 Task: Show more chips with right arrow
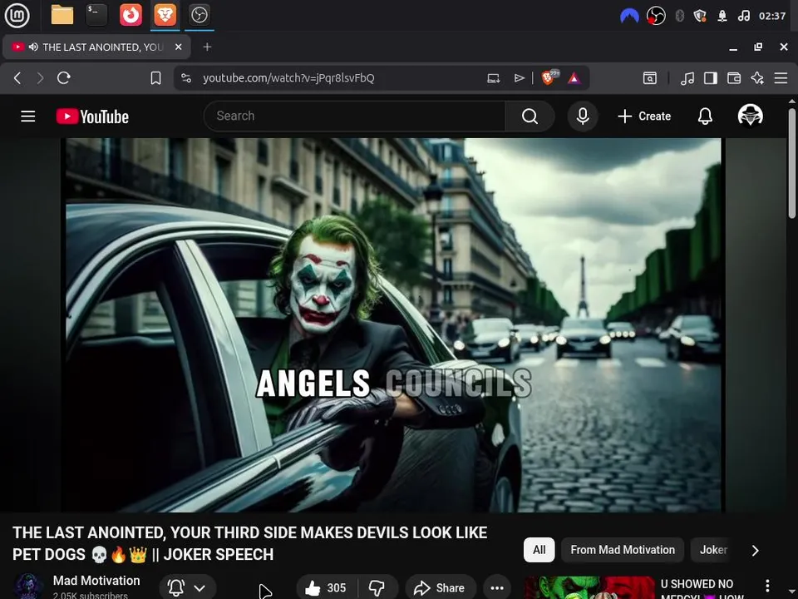(756, 550)
